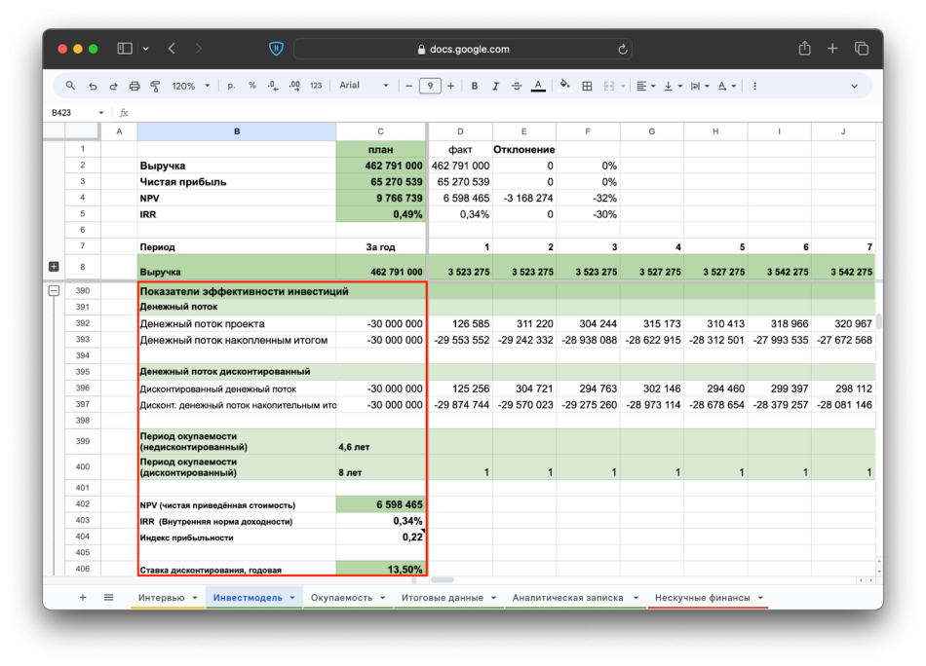Viewport: 926px width, 666px height.
Task: Click the search menus magnifier icon
Action: [70, 86]
